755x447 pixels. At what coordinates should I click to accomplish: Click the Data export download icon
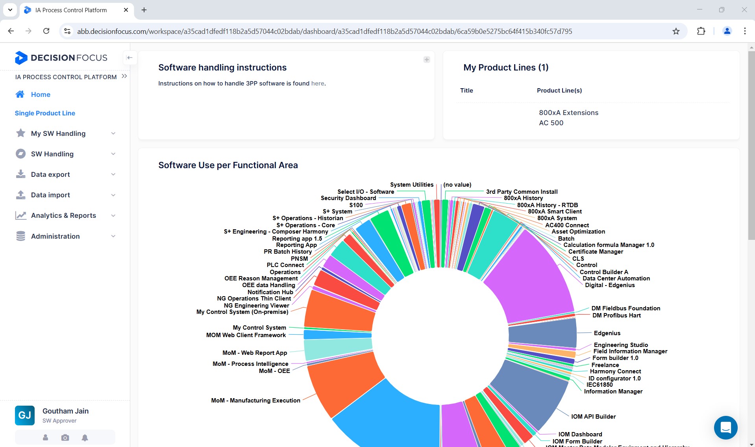20,174
